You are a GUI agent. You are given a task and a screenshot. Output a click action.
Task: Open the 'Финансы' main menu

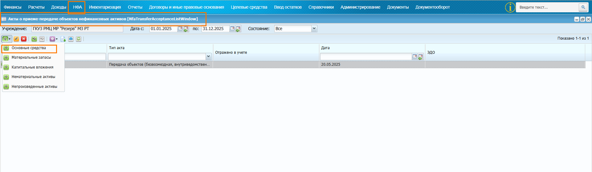point(13,7)
